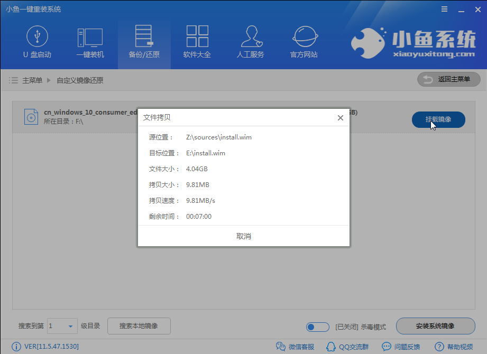Enable the 杀毒模式 antivirus mode switch
Screen dimensions: 487x354
(x=317, y=327)
